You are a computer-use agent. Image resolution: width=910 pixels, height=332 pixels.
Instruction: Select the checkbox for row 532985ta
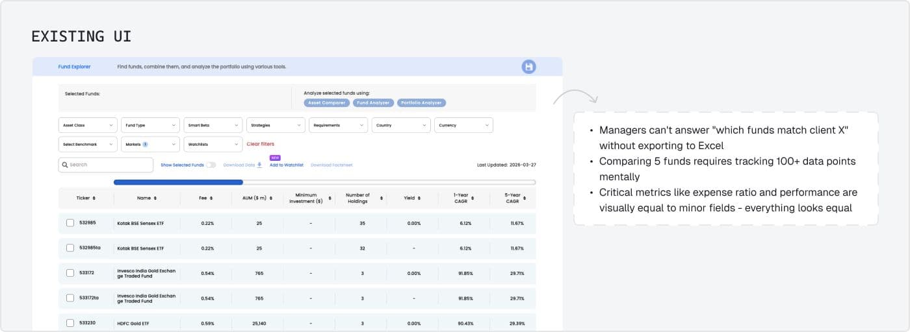(70, 248)
